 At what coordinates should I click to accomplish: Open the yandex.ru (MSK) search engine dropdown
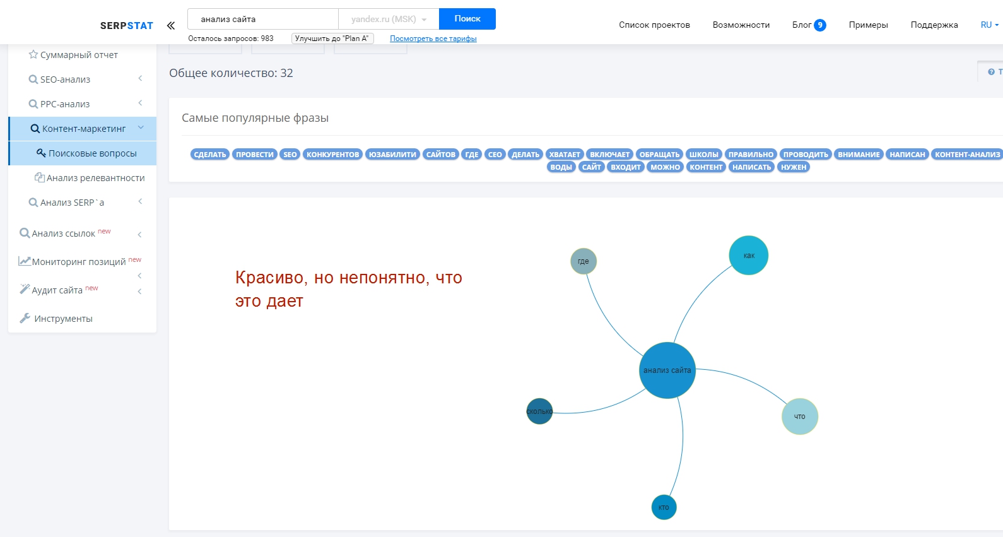389,19
